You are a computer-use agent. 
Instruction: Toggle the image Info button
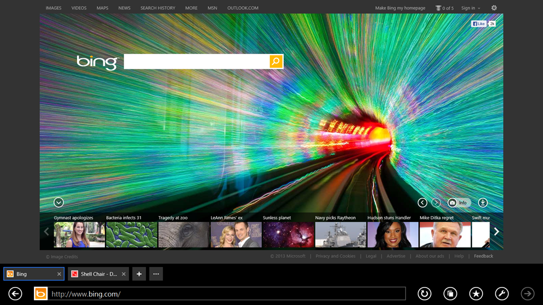point(459,203)
